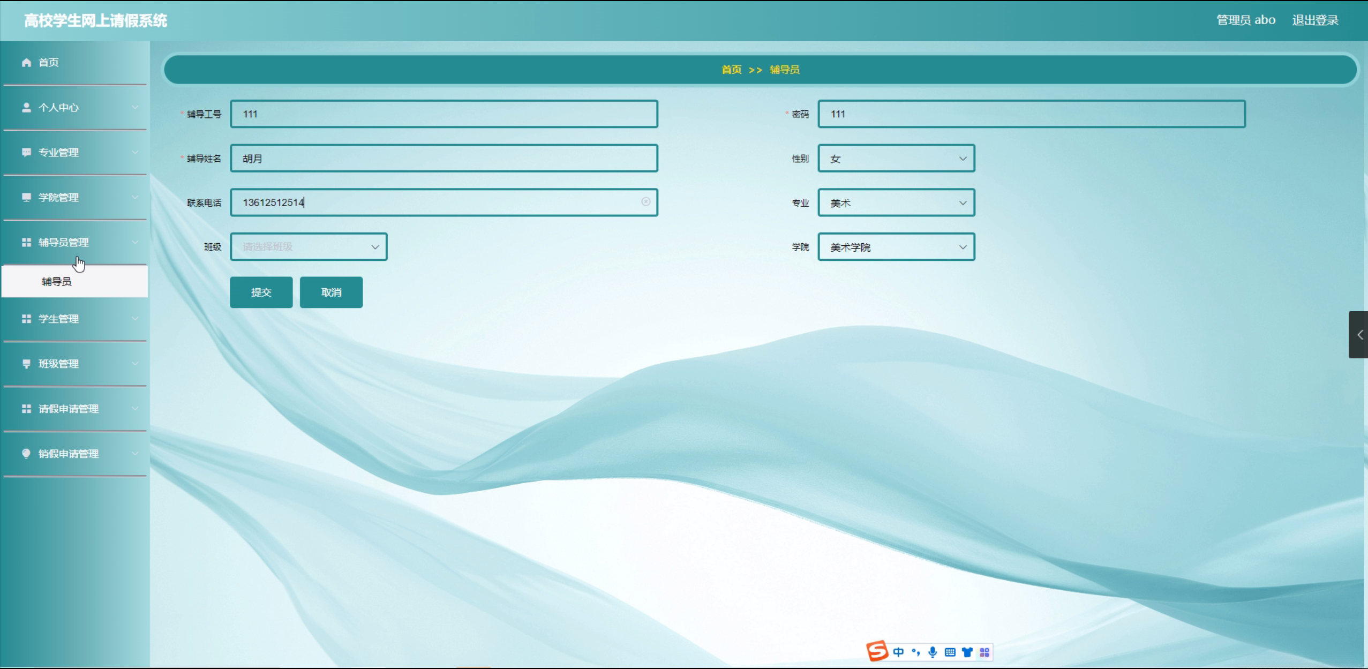Click 首页 in the breadcrumb bar

[731, 70]
